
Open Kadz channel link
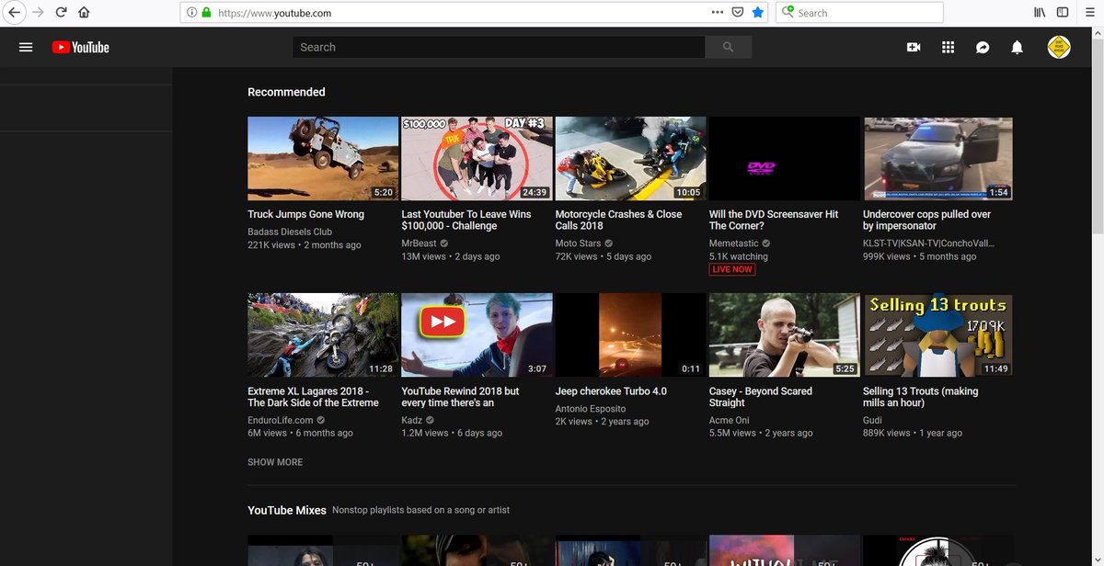tap(413, 420)
